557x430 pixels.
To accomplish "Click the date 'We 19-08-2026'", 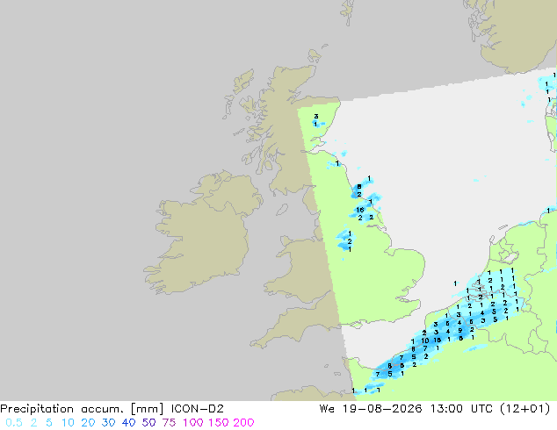I will point(371,409).
